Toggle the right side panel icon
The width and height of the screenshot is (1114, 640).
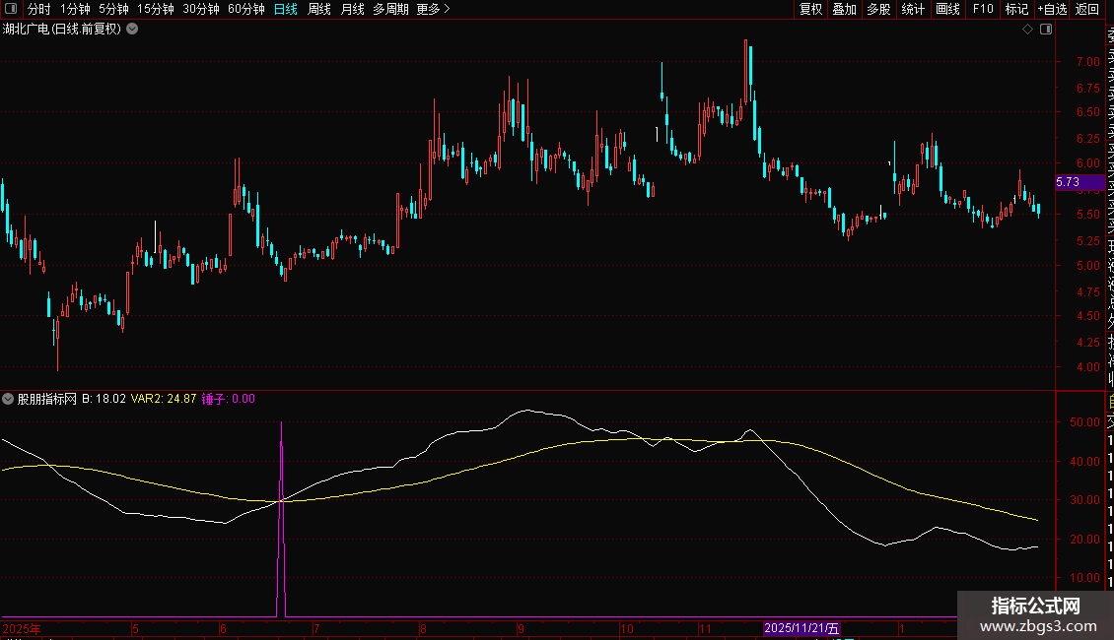(1046, 30)
